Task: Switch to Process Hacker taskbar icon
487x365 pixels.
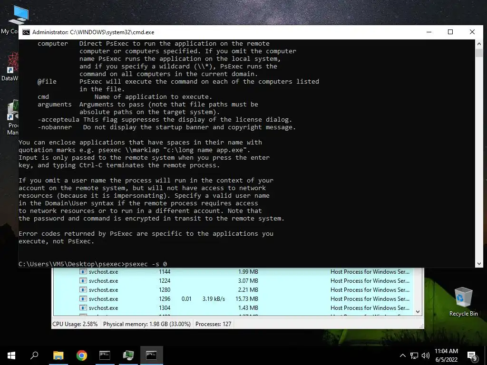Action: [128, 355]
